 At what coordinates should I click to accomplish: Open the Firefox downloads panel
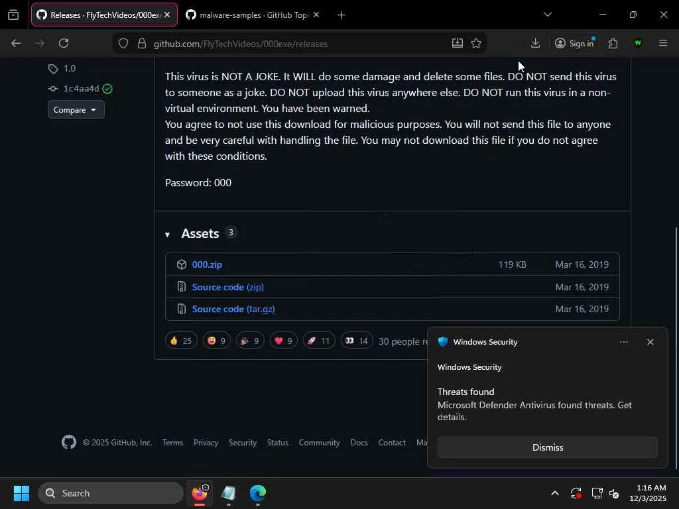tap(536, 43)
